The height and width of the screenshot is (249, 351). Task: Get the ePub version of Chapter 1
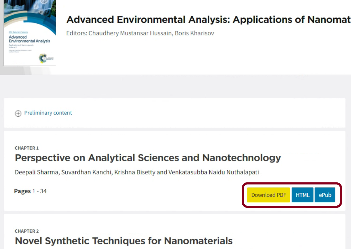click(325, 195)
